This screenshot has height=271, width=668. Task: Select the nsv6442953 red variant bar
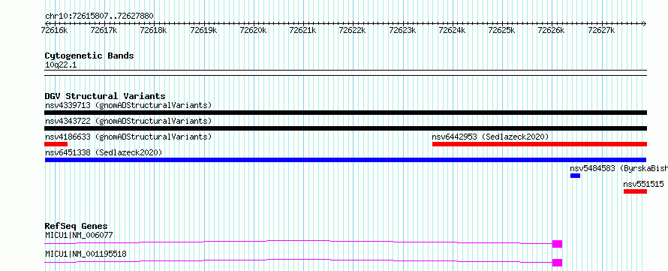(x=540, y=144)
